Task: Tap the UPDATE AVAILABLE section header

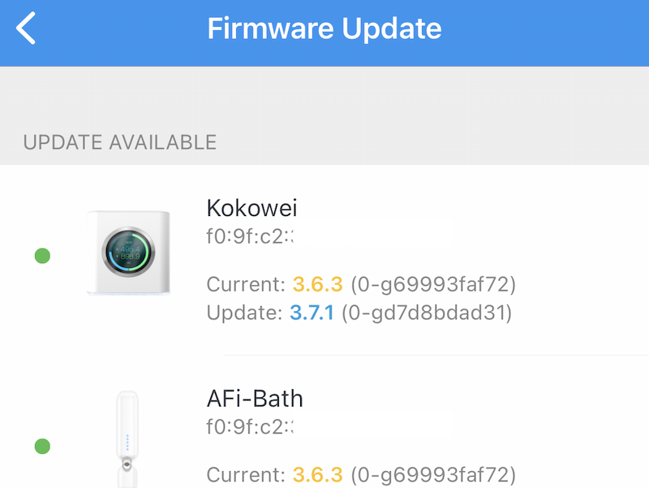Action: coord(120,143)
